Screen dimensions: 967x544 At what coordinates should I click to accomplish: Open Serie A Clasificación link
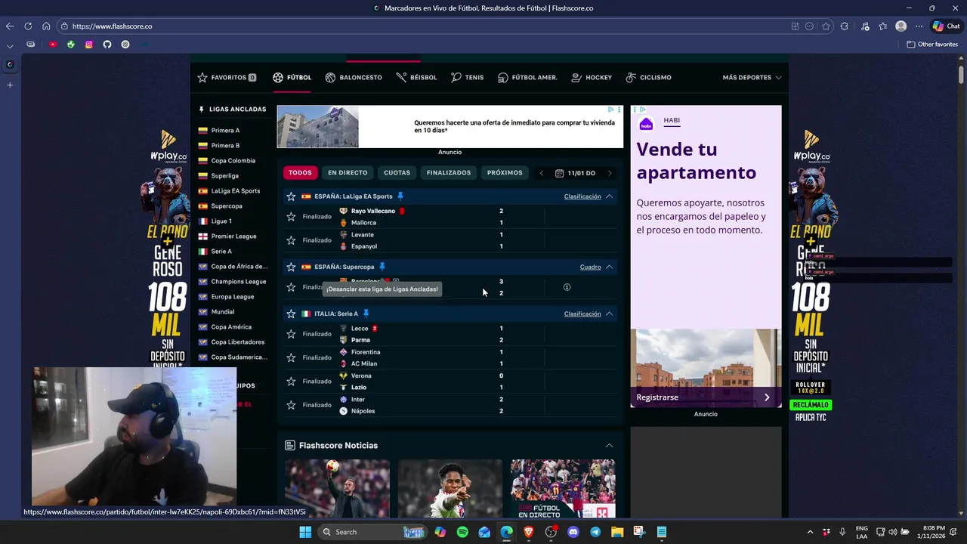click(x=582, y=314)
